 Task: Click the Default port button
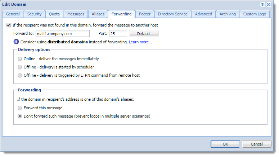click(x=144, y=33)
